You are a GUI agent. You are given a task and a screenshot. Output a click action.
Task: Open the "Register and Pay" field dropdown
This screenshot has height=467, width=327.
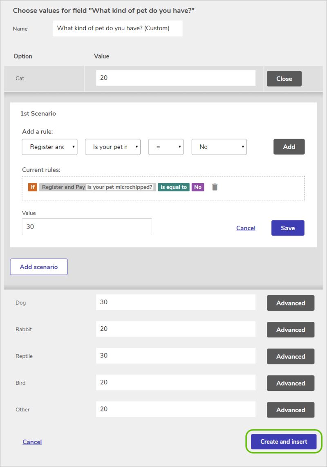pyautogui.click(x=49, y=146)
